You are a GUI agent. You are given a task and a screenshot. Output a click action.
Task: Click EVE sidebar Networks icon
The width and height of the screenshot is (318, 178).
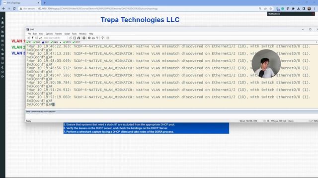coord(2,27)
